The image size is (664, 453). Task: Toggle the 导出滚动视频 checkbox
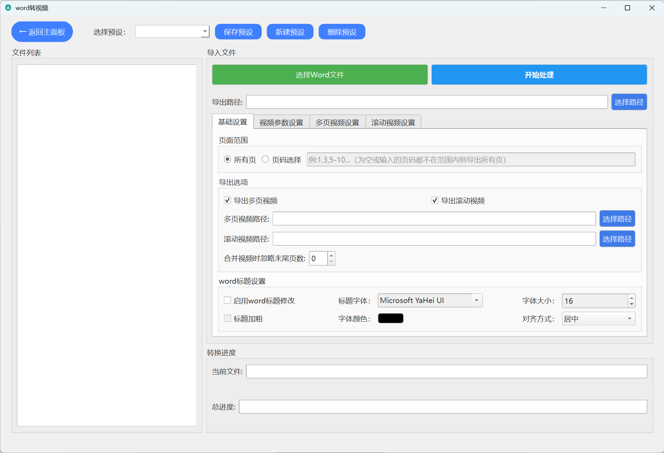435,200
